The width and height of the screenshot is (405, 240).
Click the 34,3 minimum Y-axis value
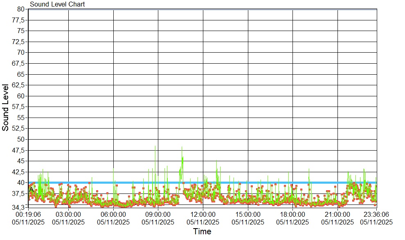tap(19, 207)
